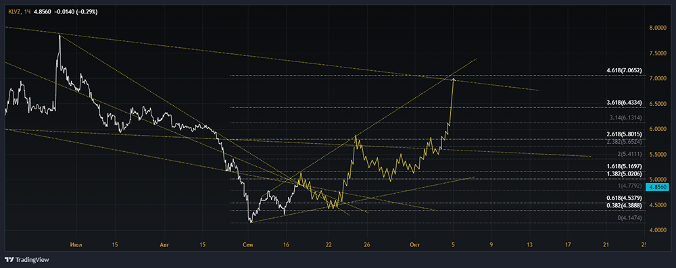Screen dimensions: 676x268
Task: Click the 1Ч interval label in header
Action: 27,11
